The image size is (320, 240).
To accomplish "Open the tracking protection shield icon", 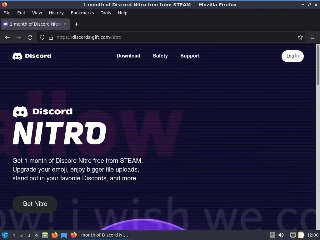I will tap(42, 37).
